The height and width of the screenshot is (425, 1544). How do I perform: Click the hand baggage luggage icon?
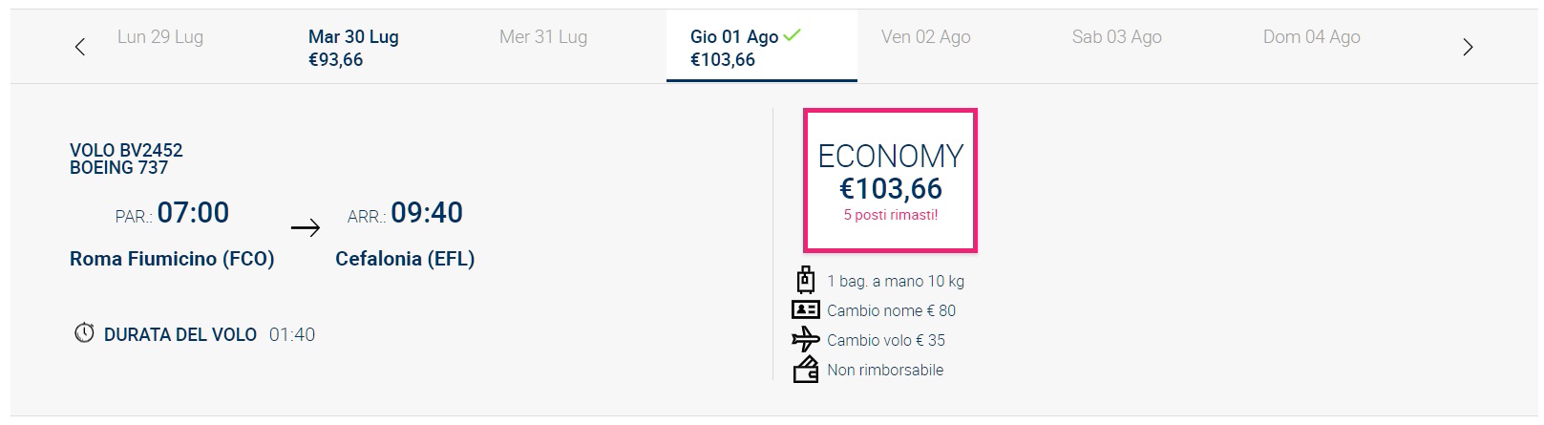(806, 280)
